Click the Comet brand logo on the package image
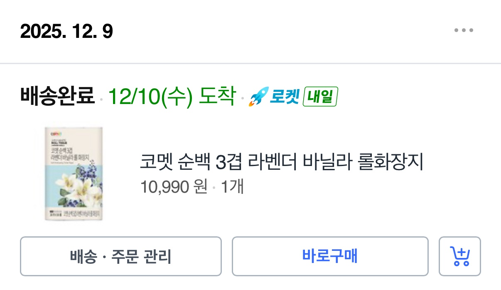Image resolution: width=501 pixels, height=290 pixels. point(56,134)
